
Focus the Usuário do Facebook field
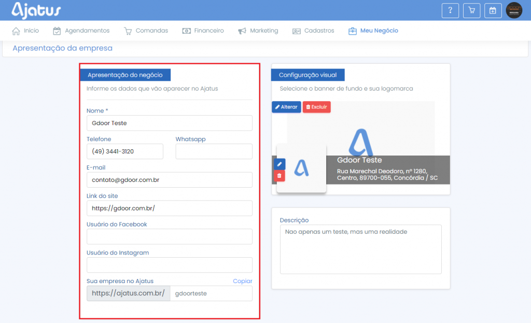point(170,236)
